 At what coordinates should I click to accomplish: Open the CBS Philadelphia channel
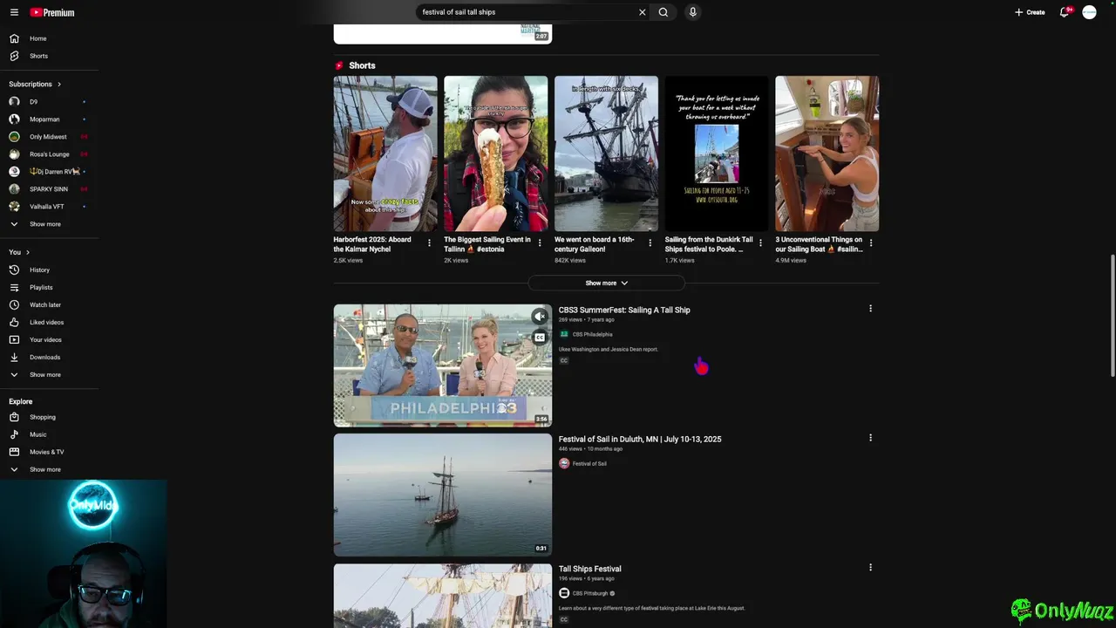coord(592,334)
